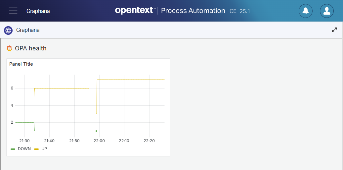Open the user profile menu
Viewport: 343px width, 170px height.
click(326, 11)
